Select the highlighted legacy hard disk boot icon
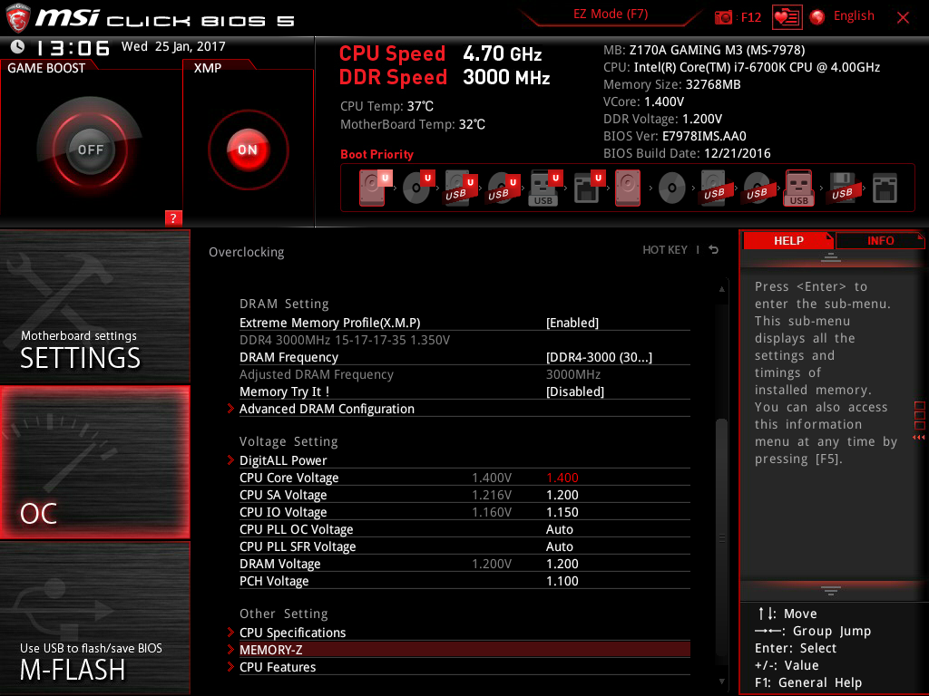Screen dimensions: 929x696 click(628, 188)
